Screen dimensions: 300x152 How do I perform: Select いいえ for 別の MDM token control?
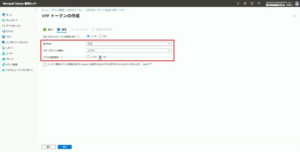tap(88, 36)
